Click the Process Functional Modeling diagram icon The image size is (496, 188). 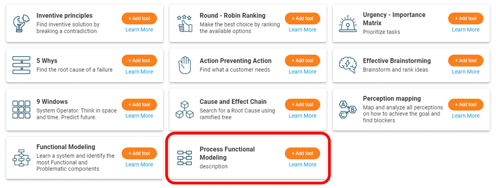coord(185,158)
